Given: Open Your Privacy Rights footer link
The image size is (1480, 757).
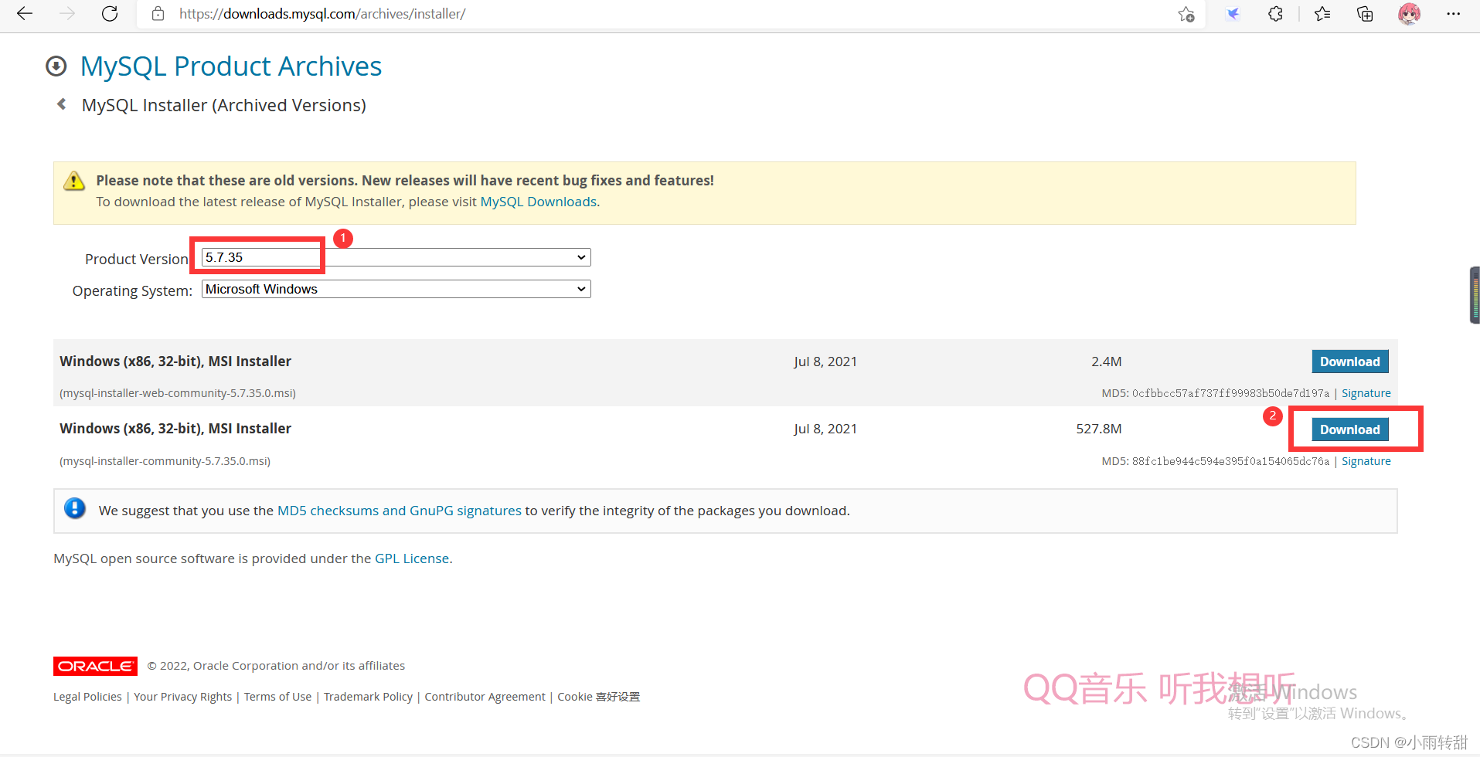Looking at the screenshot, I should pos(182,697).
